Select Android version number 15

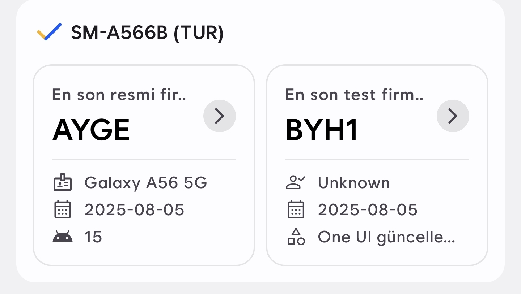pos(93,237)
